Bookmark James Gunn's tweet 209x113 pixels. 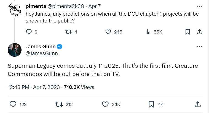coord(151,104)
